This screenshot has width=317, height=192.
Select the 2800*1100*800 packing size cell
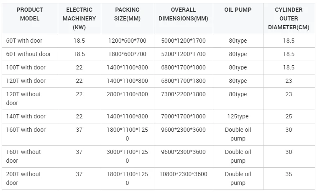click(128, 99)
